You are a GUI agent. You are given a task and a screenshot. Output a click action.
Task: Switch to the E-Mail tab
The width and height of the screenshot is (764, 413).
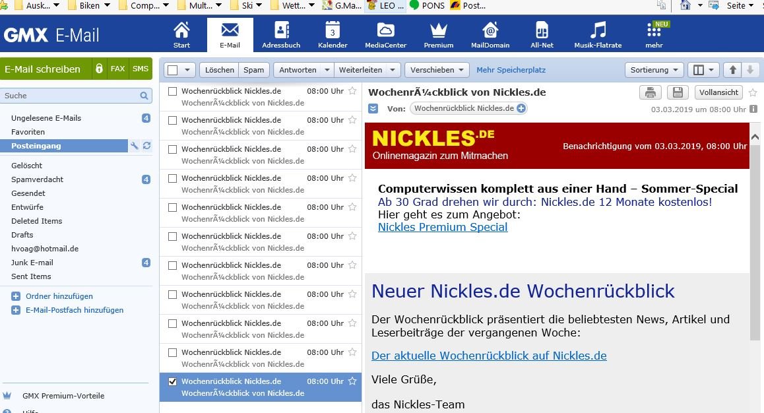(230, 35)
